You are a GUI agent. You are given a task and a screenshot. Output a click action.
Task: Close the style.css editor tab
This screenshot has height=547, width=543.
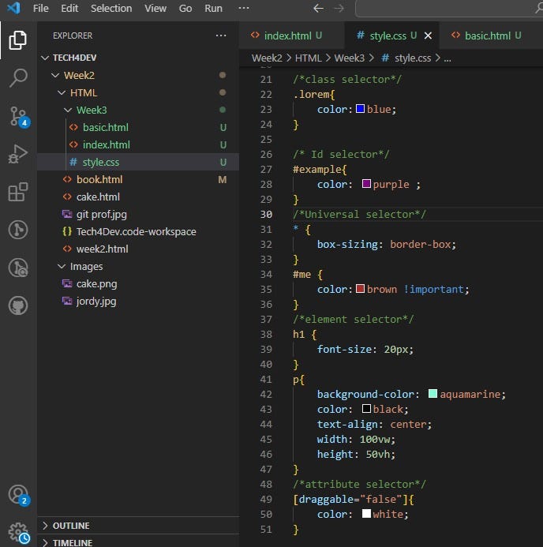click(x=428, y=36)
